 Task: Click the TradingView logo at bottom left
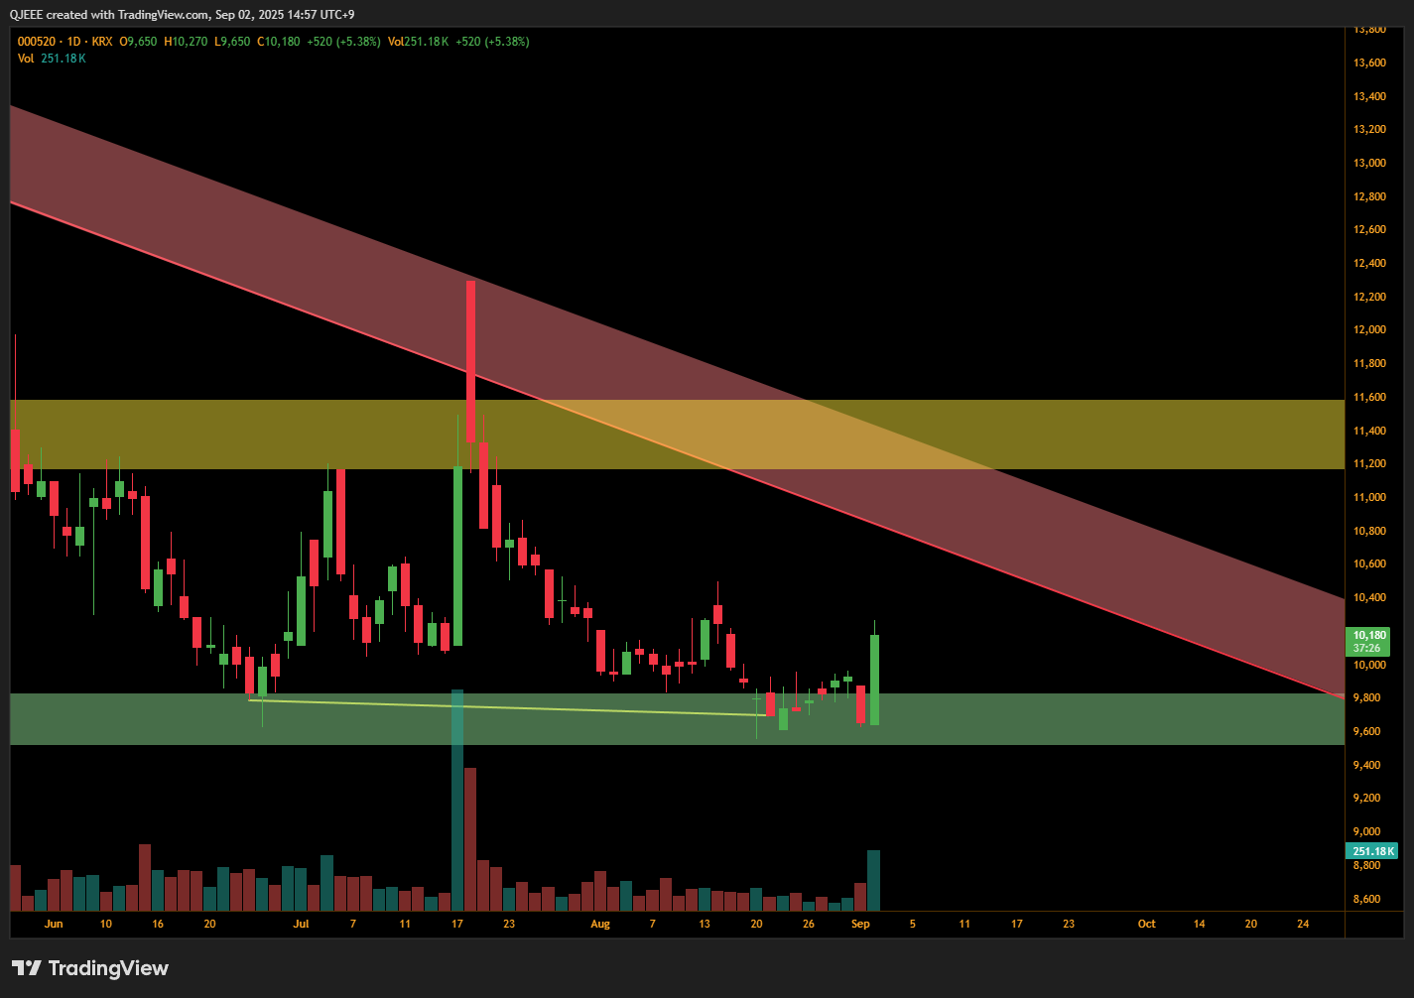click(x=90, y=968)
